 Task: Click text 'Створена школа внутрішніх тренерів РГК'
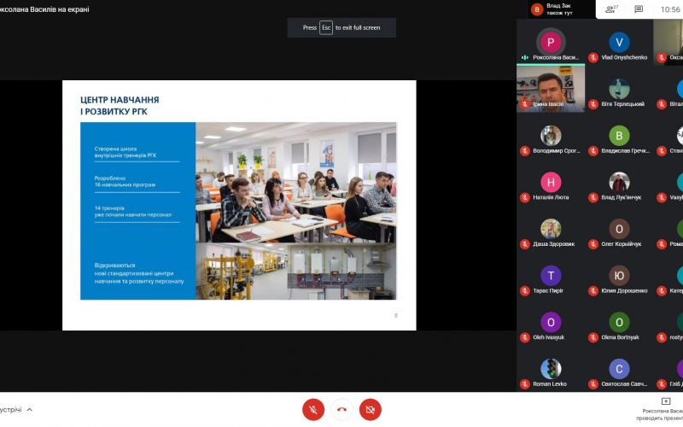tap(126, 152)
